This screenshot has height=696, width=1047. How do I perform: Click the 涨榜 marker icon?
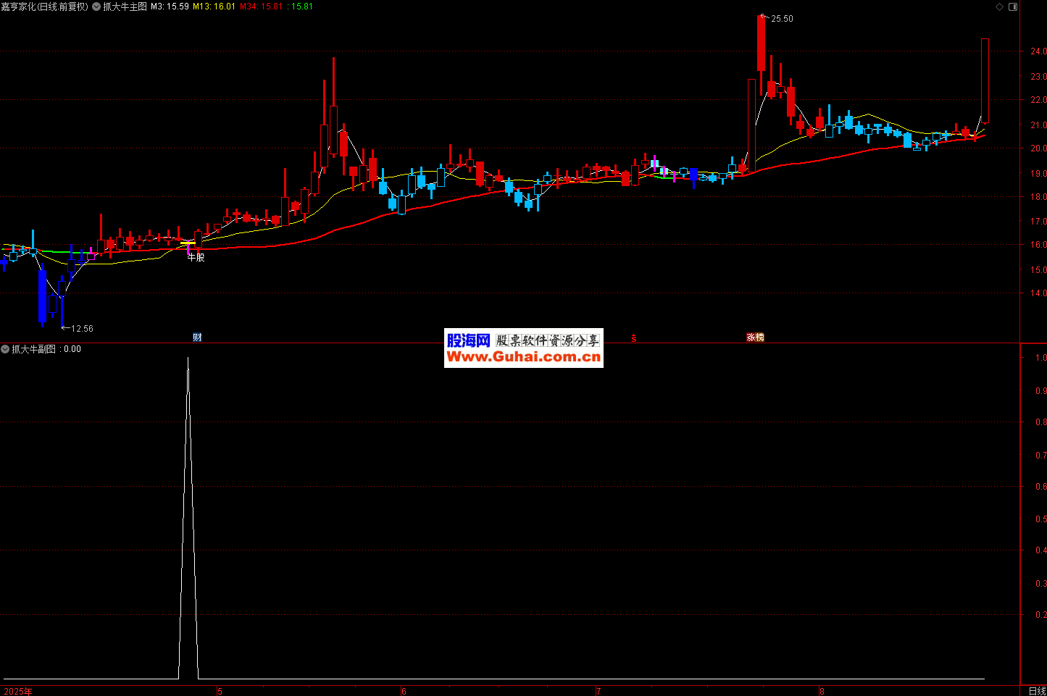point(756,337)
